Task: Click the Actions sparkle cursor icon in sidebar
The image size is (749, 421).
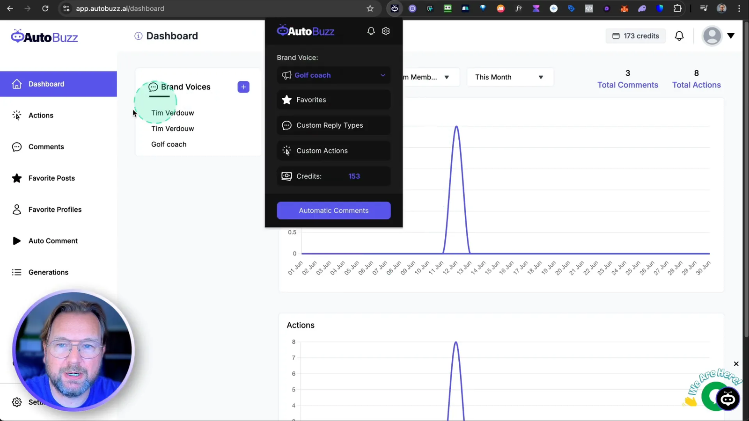Action: click(17, 116)
